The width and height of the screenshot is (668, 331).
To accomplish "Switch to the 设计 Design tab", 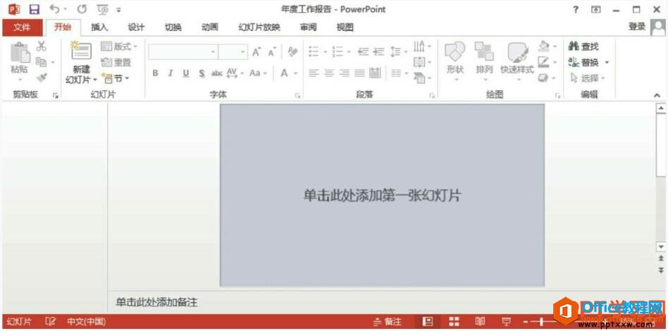I will (x=136, y=27).
